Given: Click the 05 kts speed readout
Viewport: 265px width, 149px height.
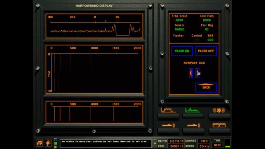Looking at the screenshot, I should [204, 146].
